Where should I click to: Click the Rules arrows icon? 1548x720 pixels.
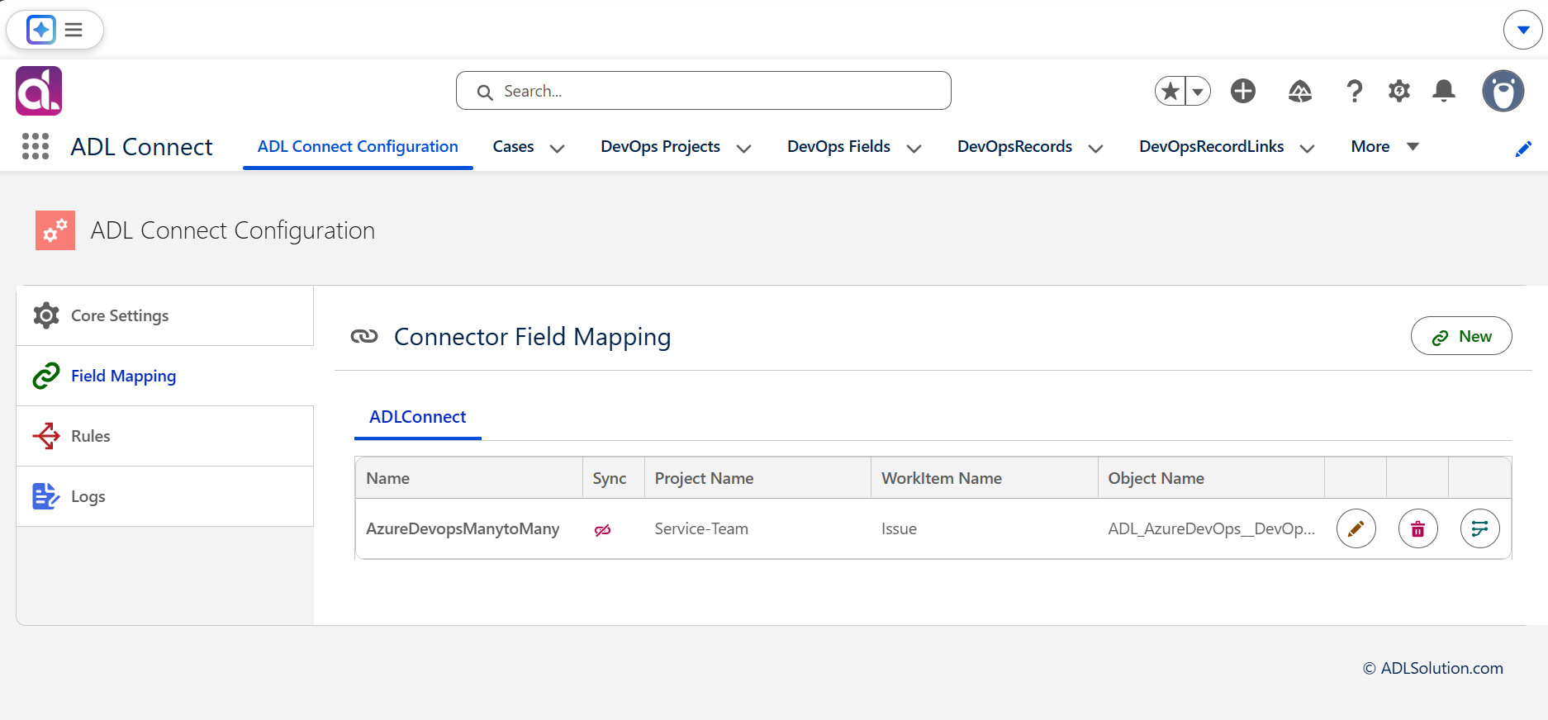(x=46, y=436)
